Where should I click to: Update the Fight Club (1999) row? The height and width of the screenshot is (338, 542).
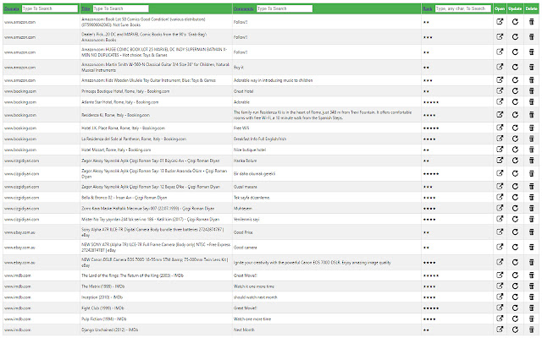click(x=515, y=308)
